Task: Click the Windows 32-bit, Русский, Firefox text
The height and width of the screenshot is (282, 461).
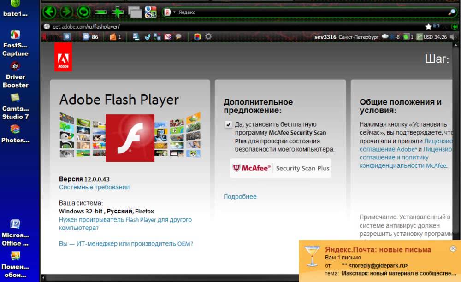Action: click(x=106, y=211)
